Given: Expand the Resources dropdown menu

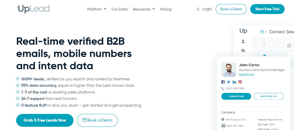Looking at the screenshot, I should (144, 9).
